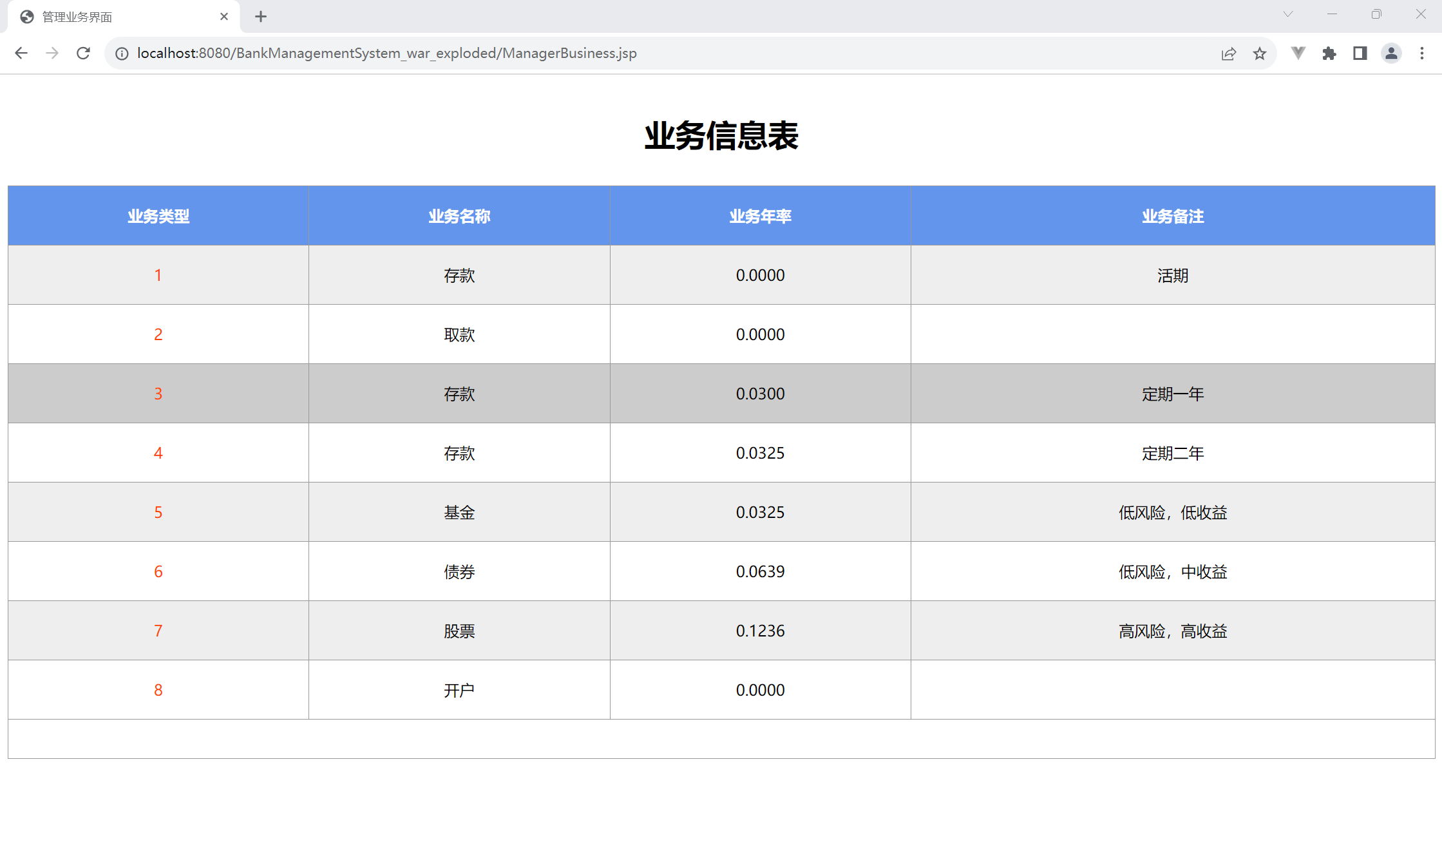Share this page via share icon

1228,53
